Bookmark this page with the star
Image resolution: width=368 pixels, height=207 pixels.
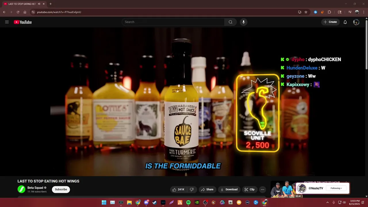306,12
